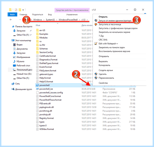Click the Видео folder icon in sidebar
This screenshot has width=154, height=147.
[x=14, y=45]
